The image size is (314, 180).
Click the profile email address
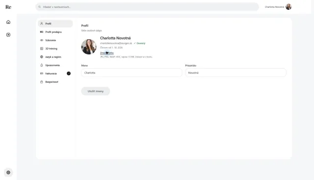click(116, 43)
